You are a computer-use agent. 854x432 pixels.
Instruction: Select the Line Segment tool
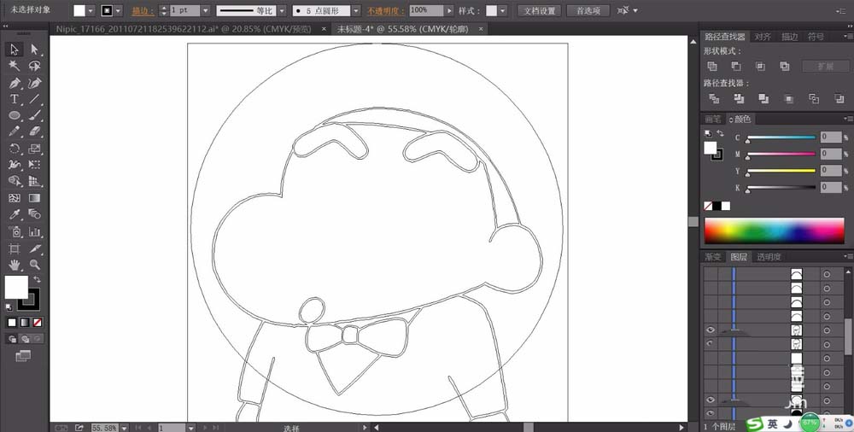34,99
